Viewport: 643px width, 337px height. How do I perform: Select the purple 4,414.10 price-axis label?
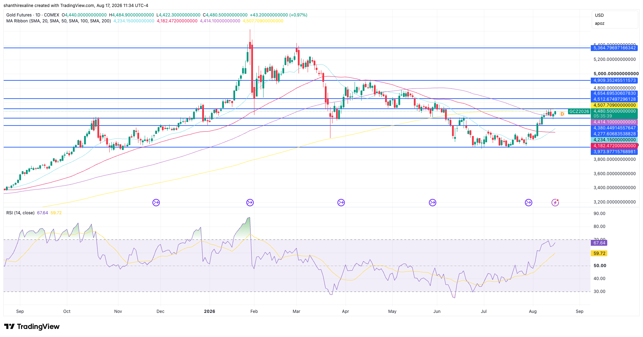[615, 122]
